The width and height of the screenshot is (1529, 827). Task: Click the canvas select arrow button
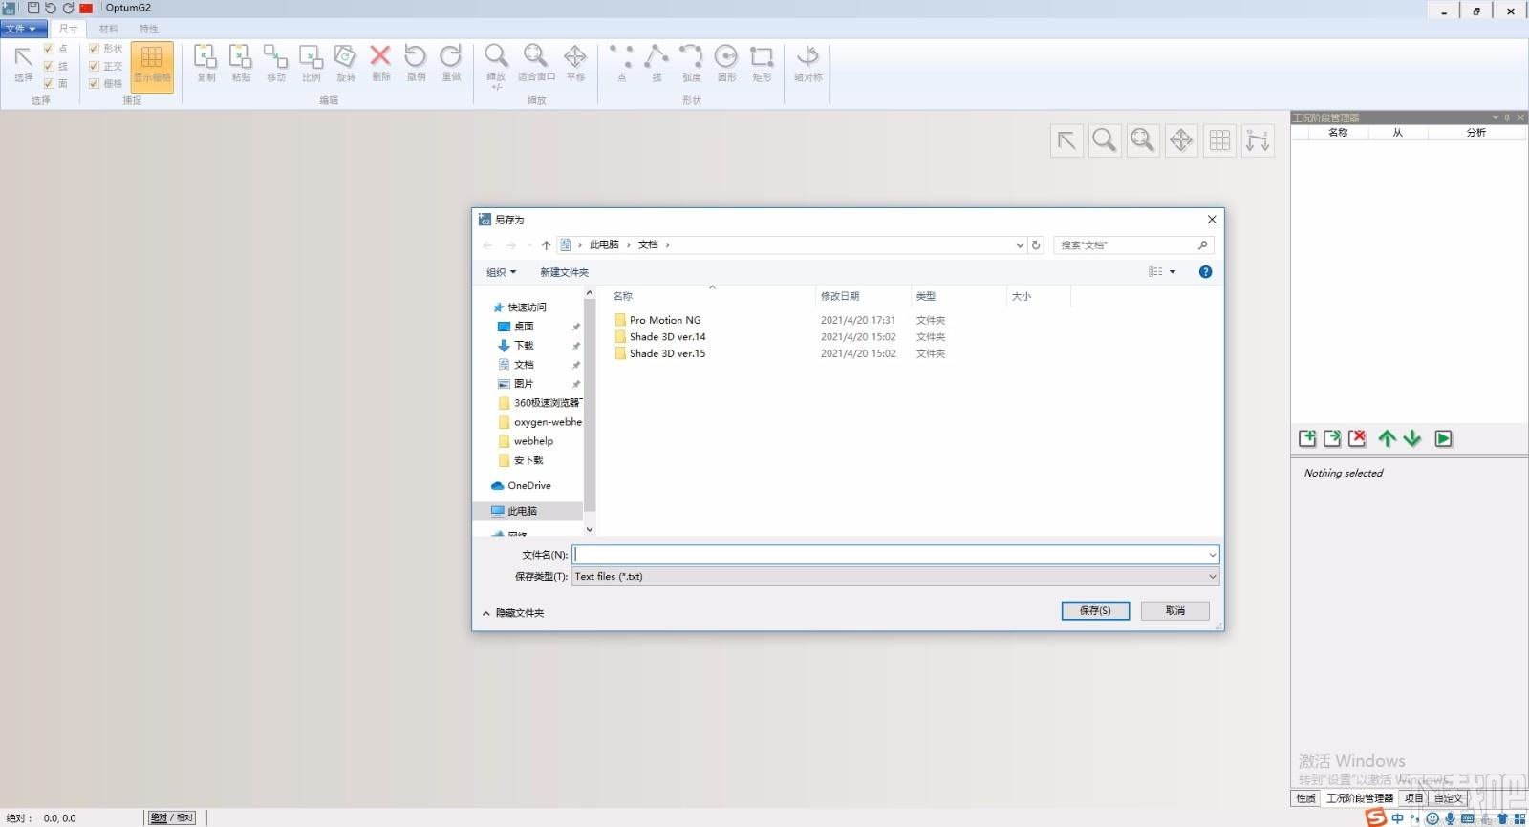[1066, 141]
